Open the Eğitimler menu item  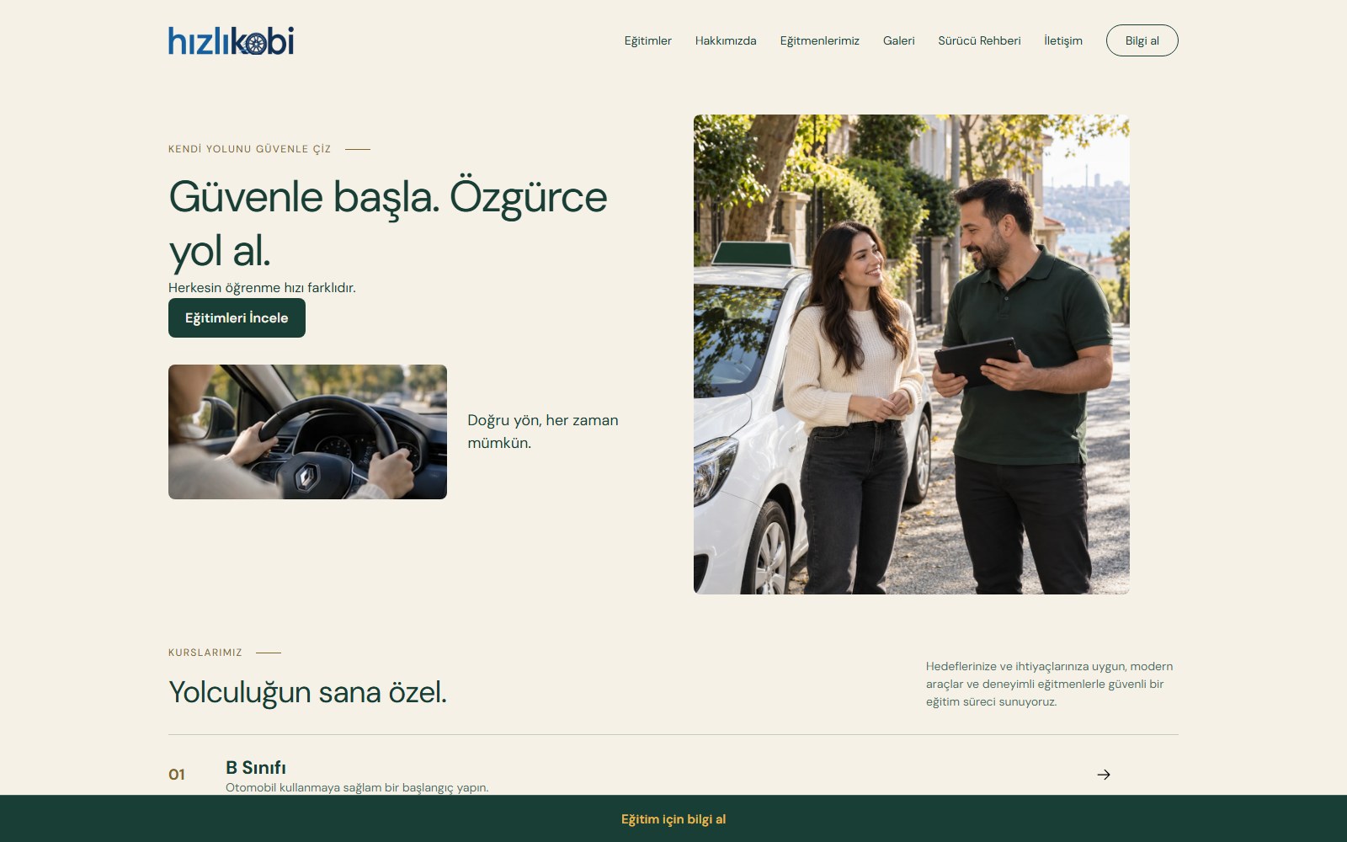(x=647, y=40)
